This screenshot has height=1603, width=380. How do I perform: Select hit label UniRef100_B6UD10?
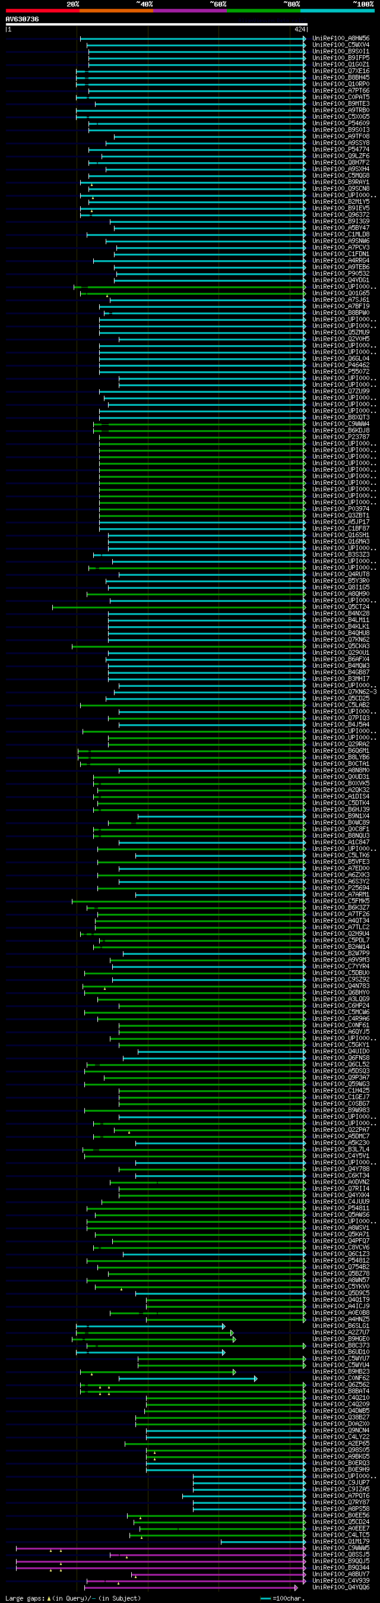pyautogui.click(x=341, y=1352)
